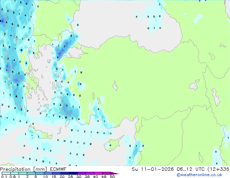Click the '[mm]' unit label
Image resolution: width=230 pixels, height=178 pixels.
point(40,169)
